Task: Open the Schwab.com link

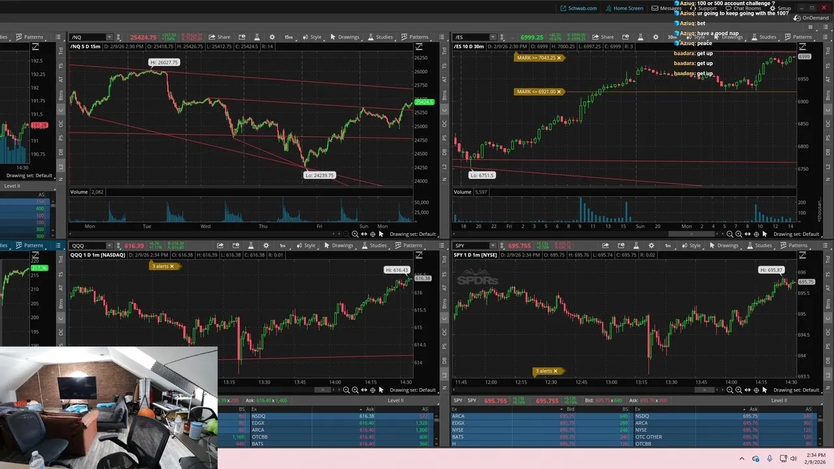Action: tap(578, 8)
